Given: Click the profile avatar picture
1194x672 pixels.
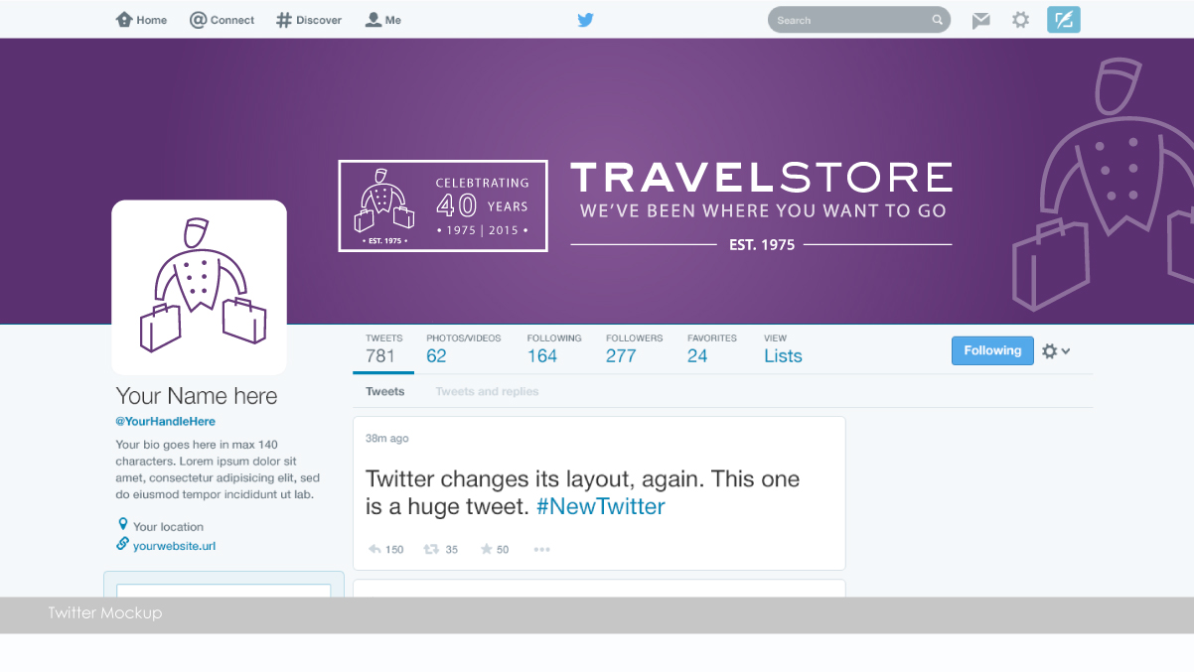Looking at the screenshot, I should (x=199, y=287).
